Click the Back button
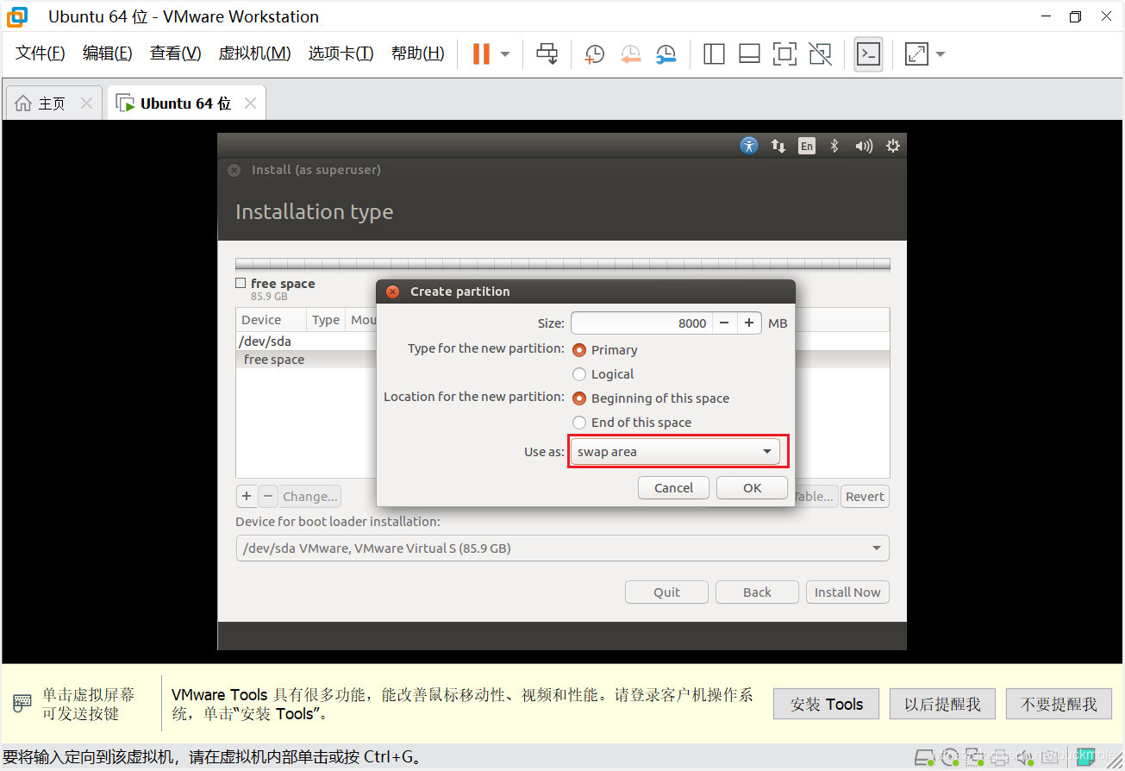1125x771 pixels. [x=757, y=592]
